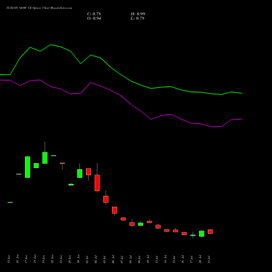Click the 19 Jun date label
Image resolution: width=272 pixels, height=272 pixels.
pyautogui.click(x=44, y=259)
